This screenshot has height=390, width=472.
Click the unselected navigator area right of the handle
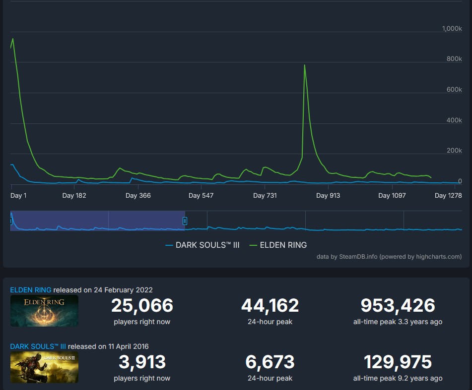coord(325,221)
